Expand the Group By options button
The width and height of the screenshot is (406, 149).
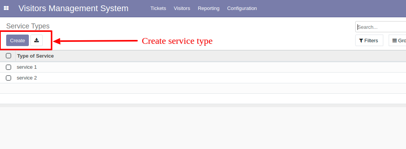pos(398,41)
